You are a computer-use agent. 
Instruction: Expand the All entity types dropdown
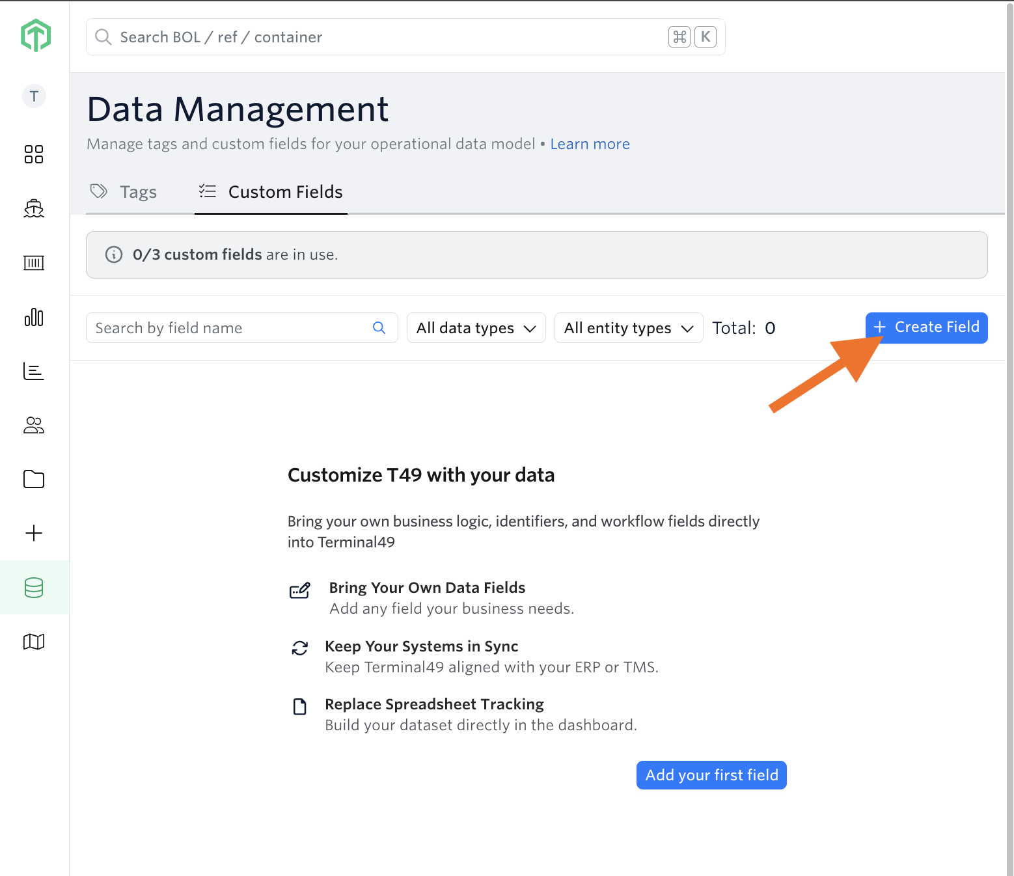click(629, 328)
